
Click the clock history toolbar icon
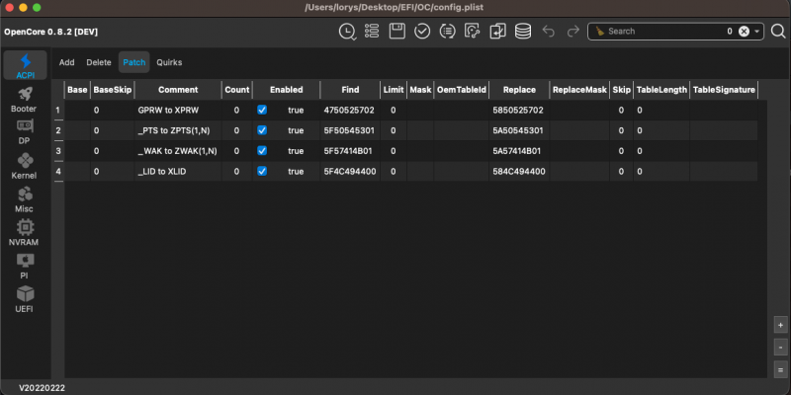pyautogui.click(x=347, y=32)
